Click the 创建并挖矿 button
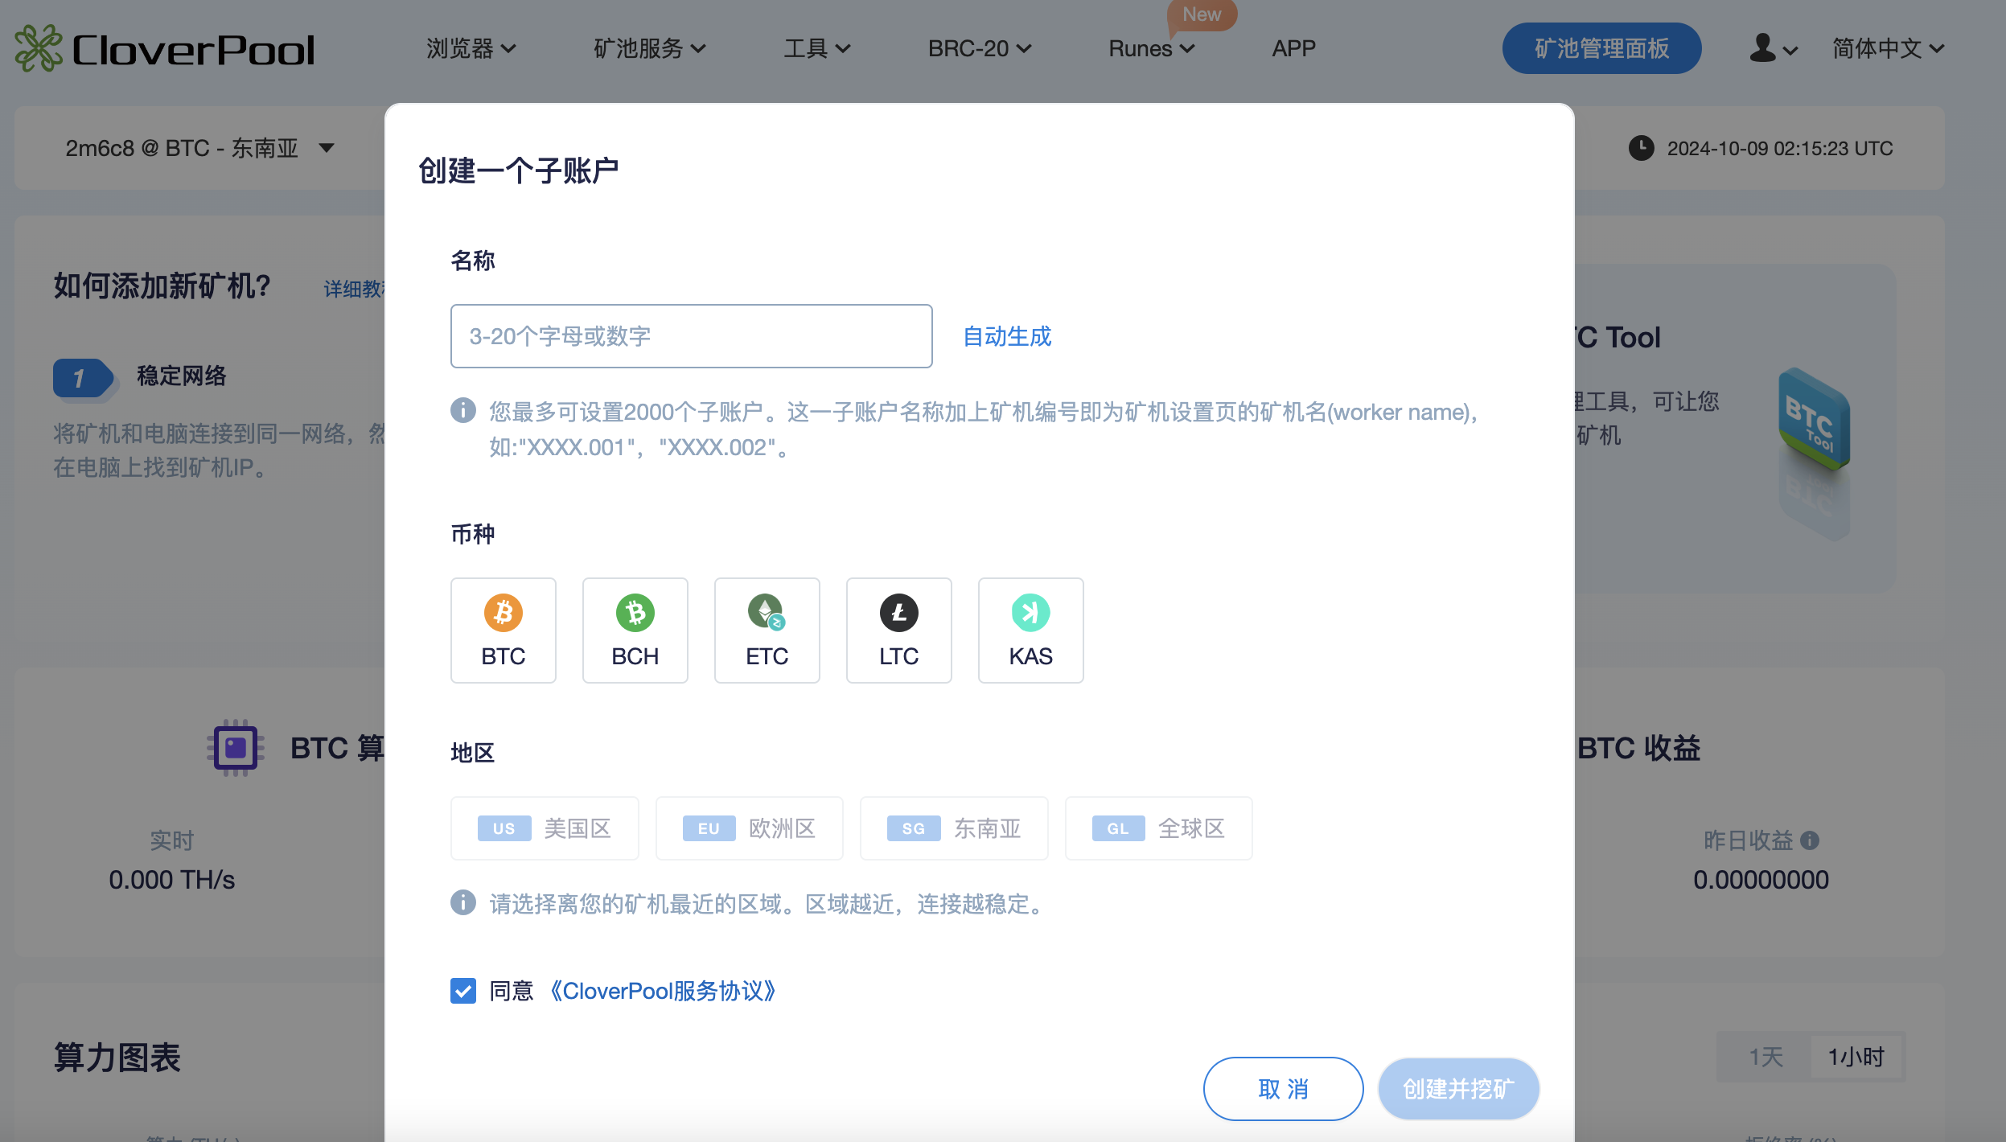2006x1142 pixels. coord(1457,1088)
